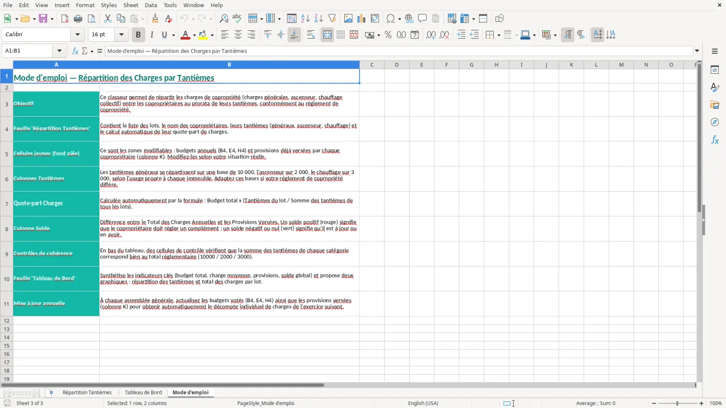
Task: Insert special character omega icon
Action: click(390, 19)
